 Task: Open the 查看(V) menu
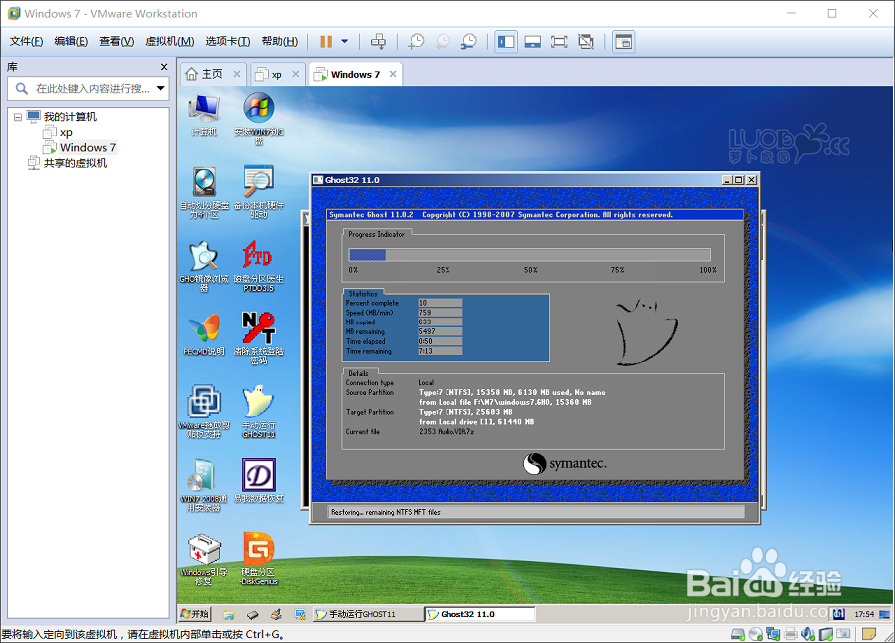117,41
